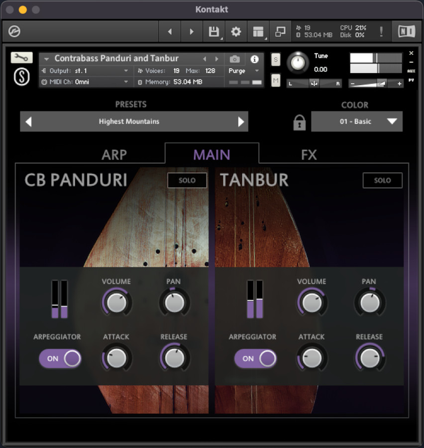Open Output st. 1 dropdown
The height and width of the screenshot is (448, 424).
coord(85,71)
